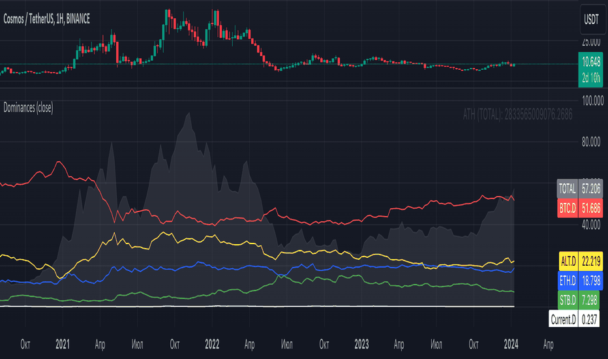608x359 pixels.
Task: Select the ALT.D yellow price label
Action: [x=581, y=261]
